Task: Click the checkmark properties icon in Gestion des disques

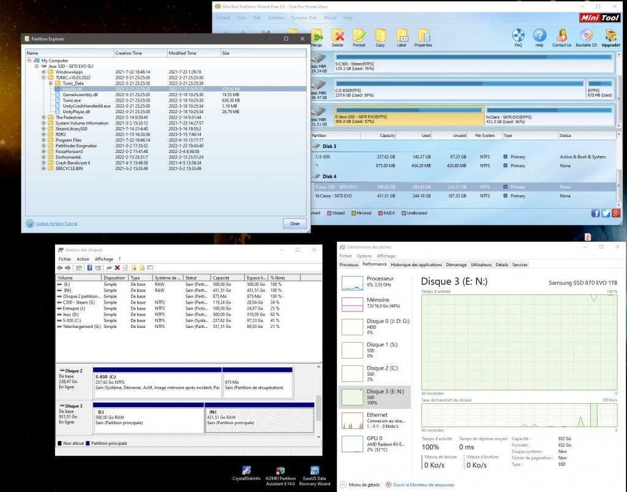Action: coord(126,268)
